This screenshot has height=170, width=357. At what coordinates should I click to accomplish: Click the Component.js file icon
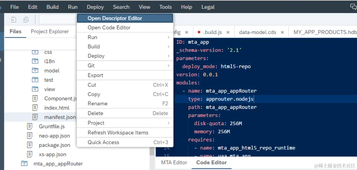35,98
